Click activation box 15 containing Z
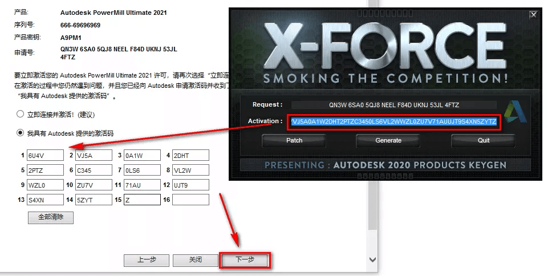The width and height of the screenshot is (560, 276). 142,200
